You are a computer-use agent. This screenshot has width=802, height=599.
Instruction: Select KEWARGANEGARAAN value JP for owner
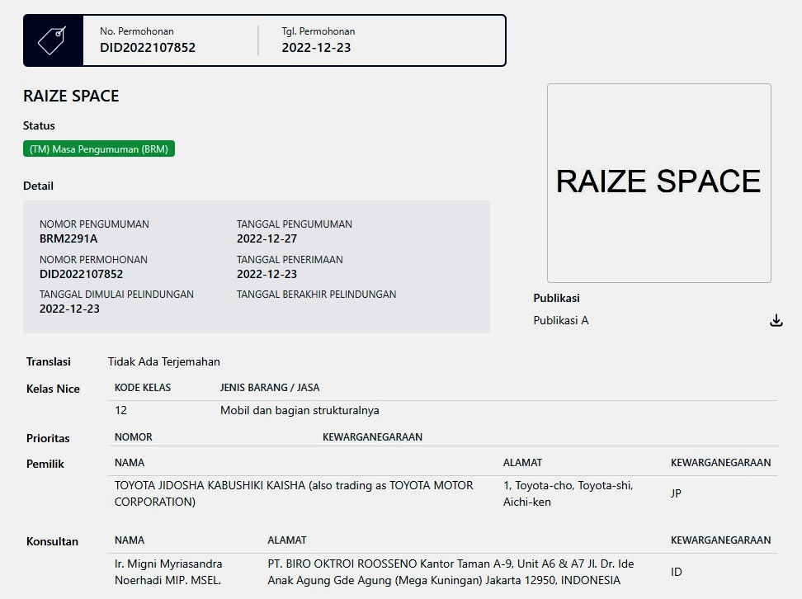(675, 493)
